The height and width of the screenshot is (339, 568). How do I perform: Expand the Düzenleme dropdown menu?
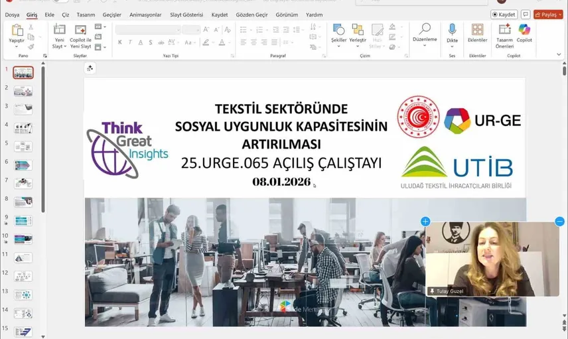(425, 40)
